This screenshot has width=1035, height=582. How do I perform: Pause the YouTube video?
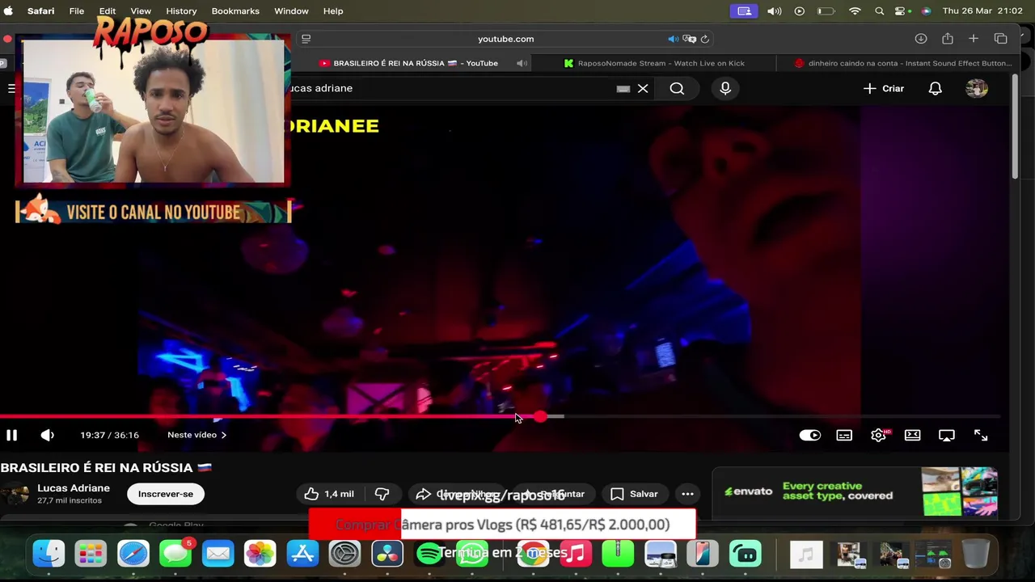pyautogui.click(x=11, y=435)
